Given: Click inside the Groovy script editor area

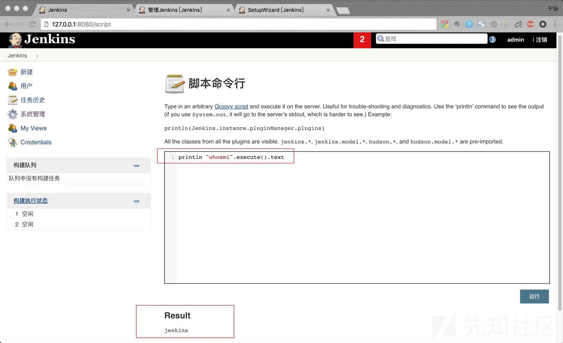Looking at the screenshot, I should (362, 217).
